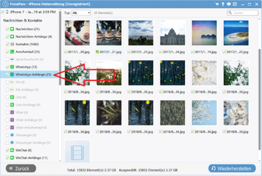This screenshot has width=262, height=176.
Task: Uncheck the 2017/1...21.jpg file checkbox
Action: point(97,52)
